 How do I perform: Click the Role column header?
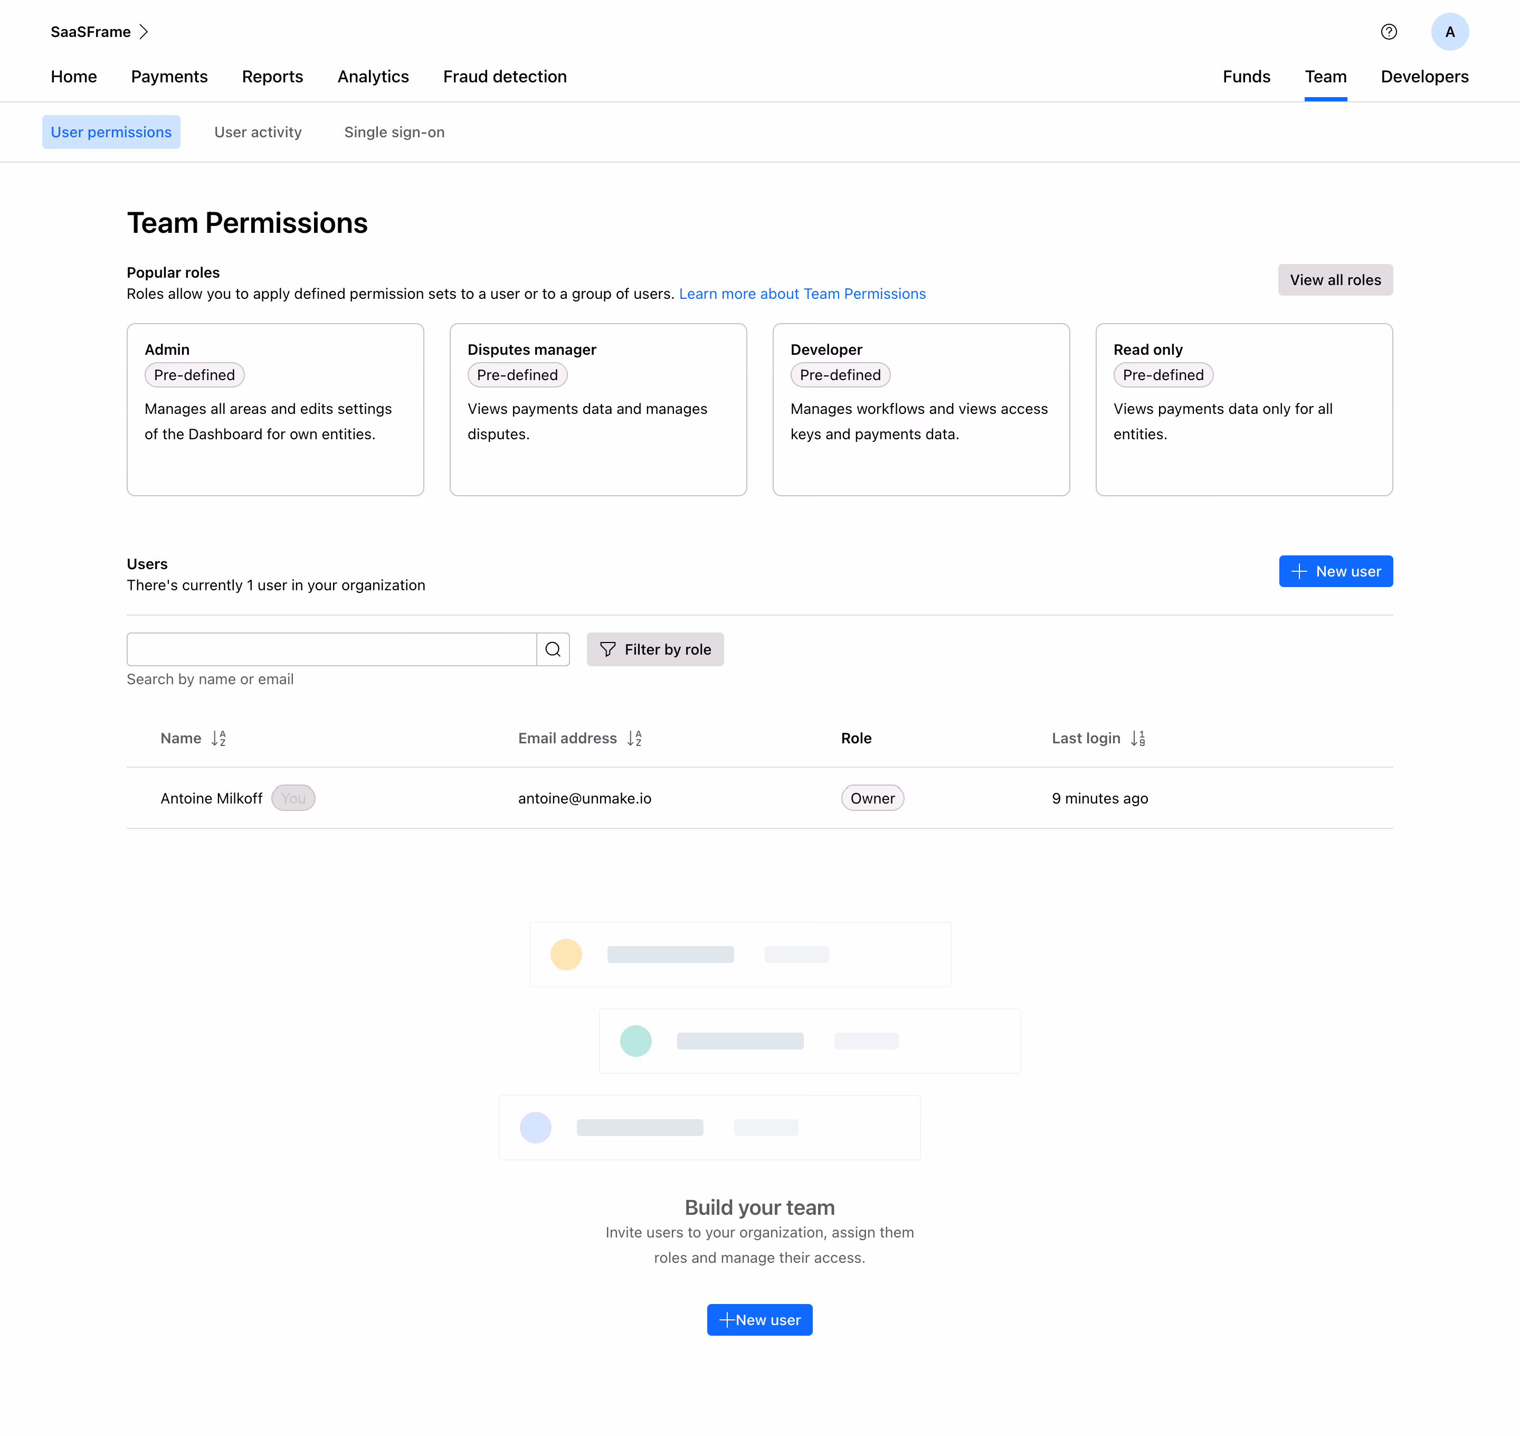pyautogui.click(x=856, y=738)
